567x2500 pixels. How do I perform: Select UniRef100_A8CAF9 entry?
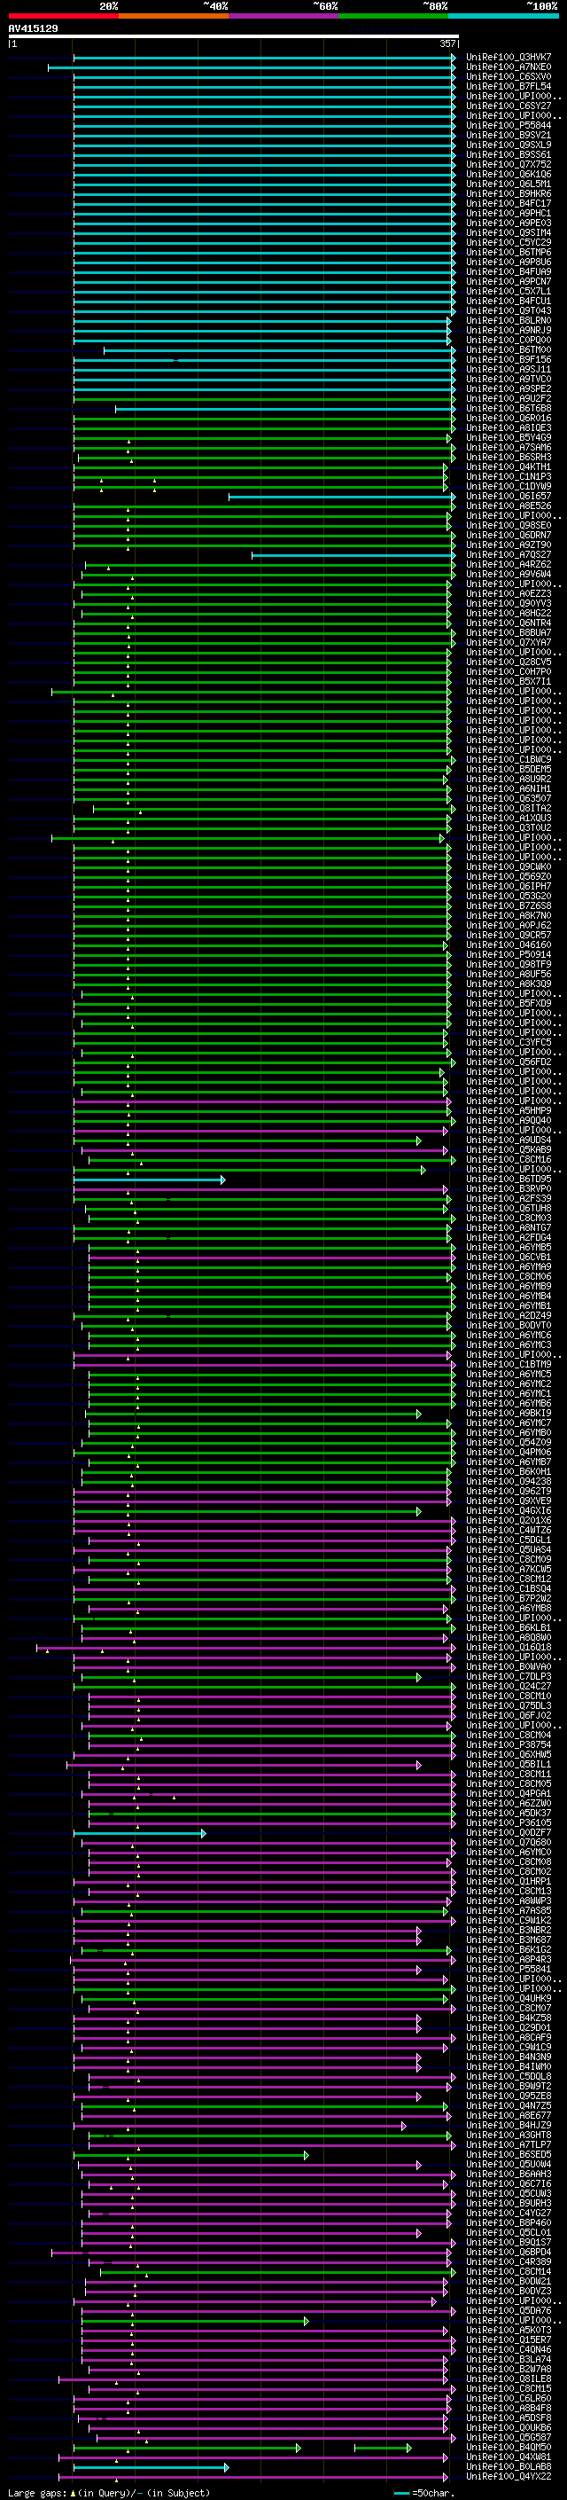509,2038
